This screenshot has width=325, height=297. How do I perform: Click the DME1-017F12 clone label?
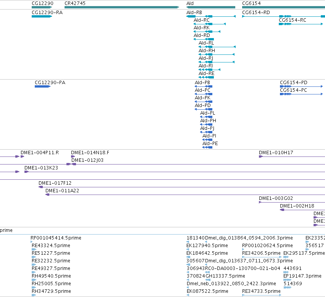[x=55, y=183]
